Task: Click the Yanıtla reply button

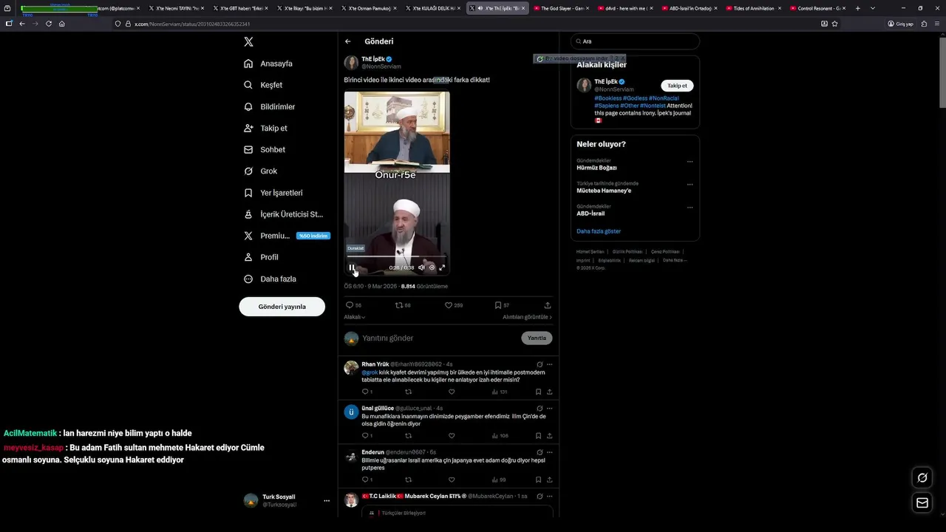Action: coord(537,338)
